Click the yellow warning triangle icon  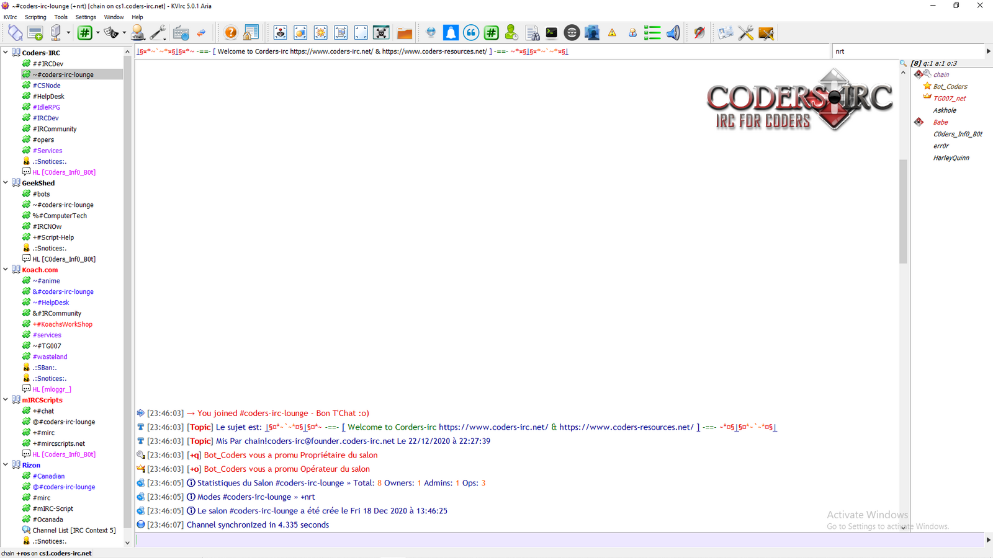[612, 33]
